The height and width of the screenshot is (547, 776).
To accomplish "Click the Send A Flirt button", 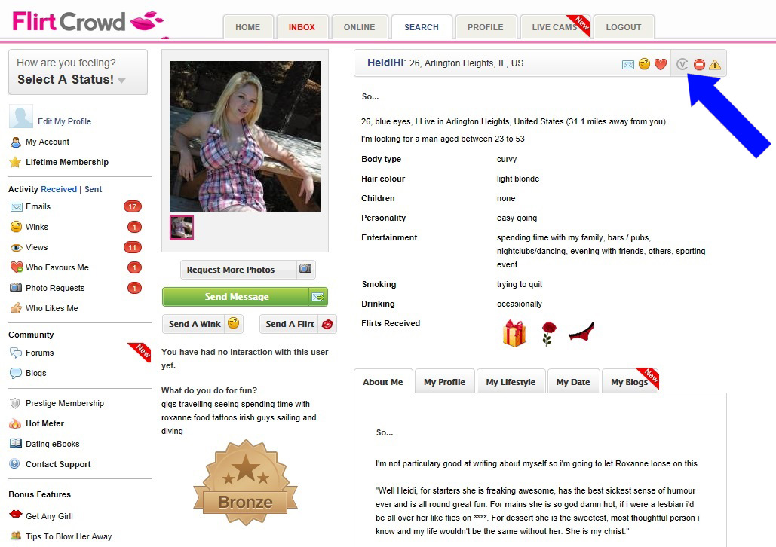I will point(298,324).
